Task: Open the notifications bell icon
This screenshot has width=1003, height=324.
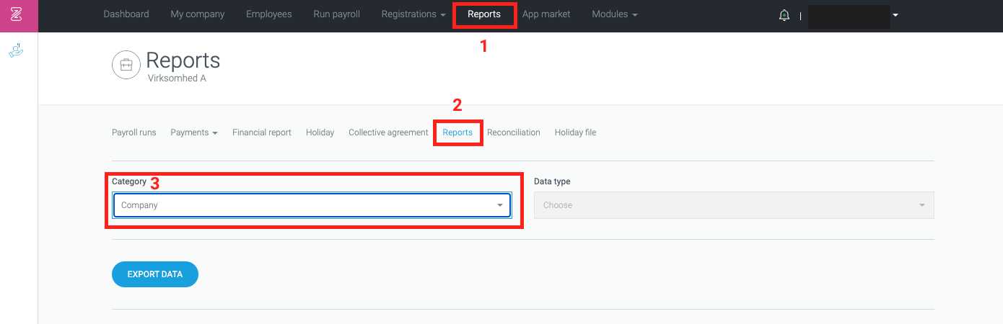Action: click(x=784, y=15)
